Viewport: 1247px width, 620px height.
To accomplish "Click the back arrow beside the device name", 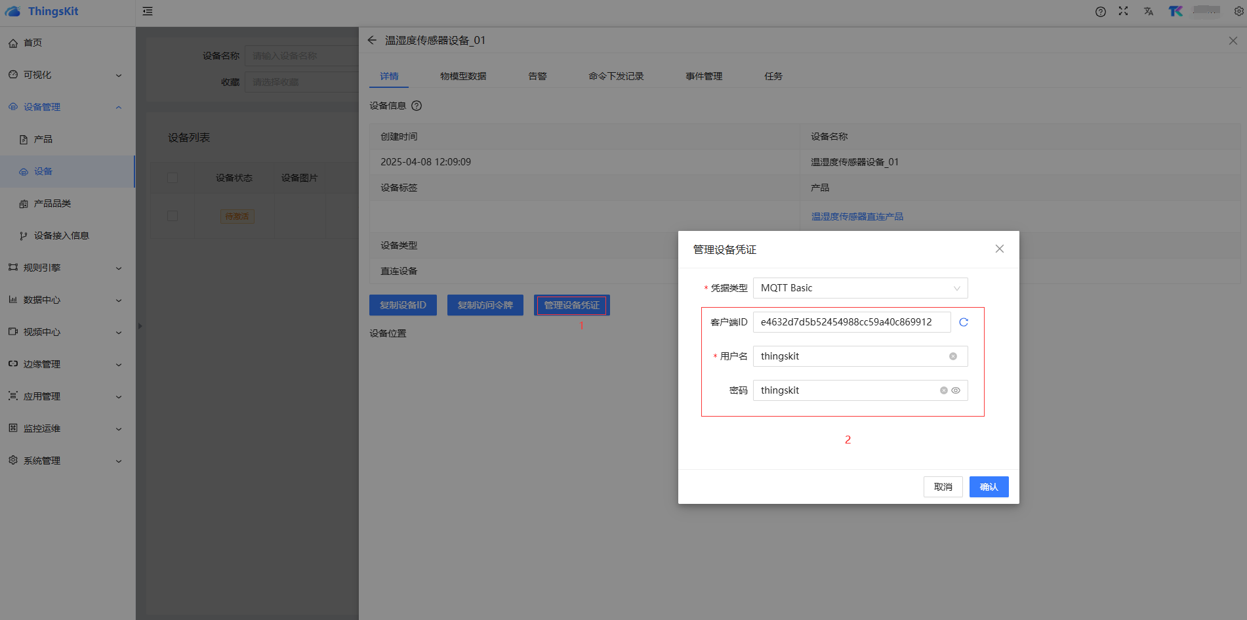I will pos(372,40).
